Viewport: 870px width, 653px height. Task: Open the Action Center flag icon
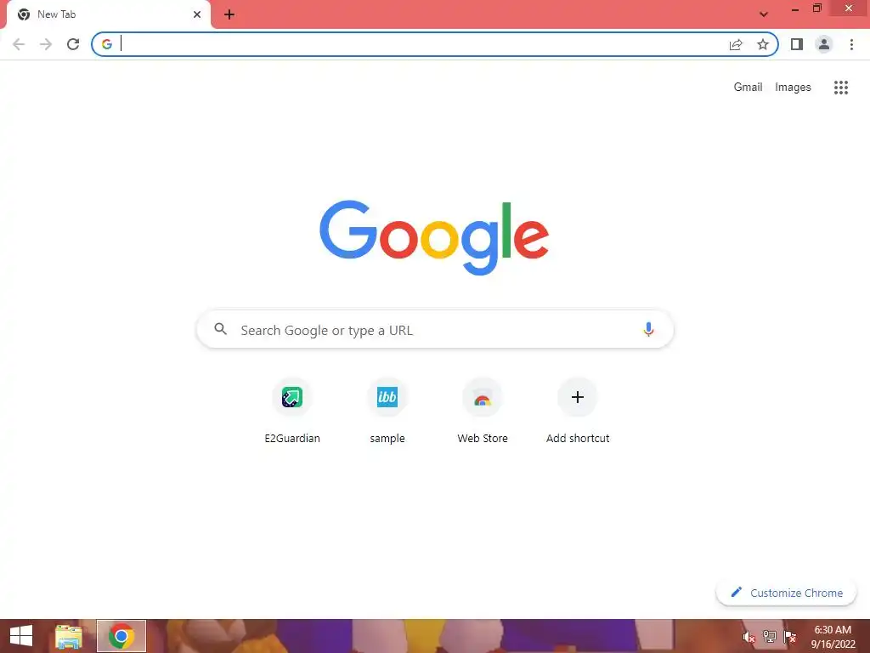pyautogui.click(x=789, y=637)
